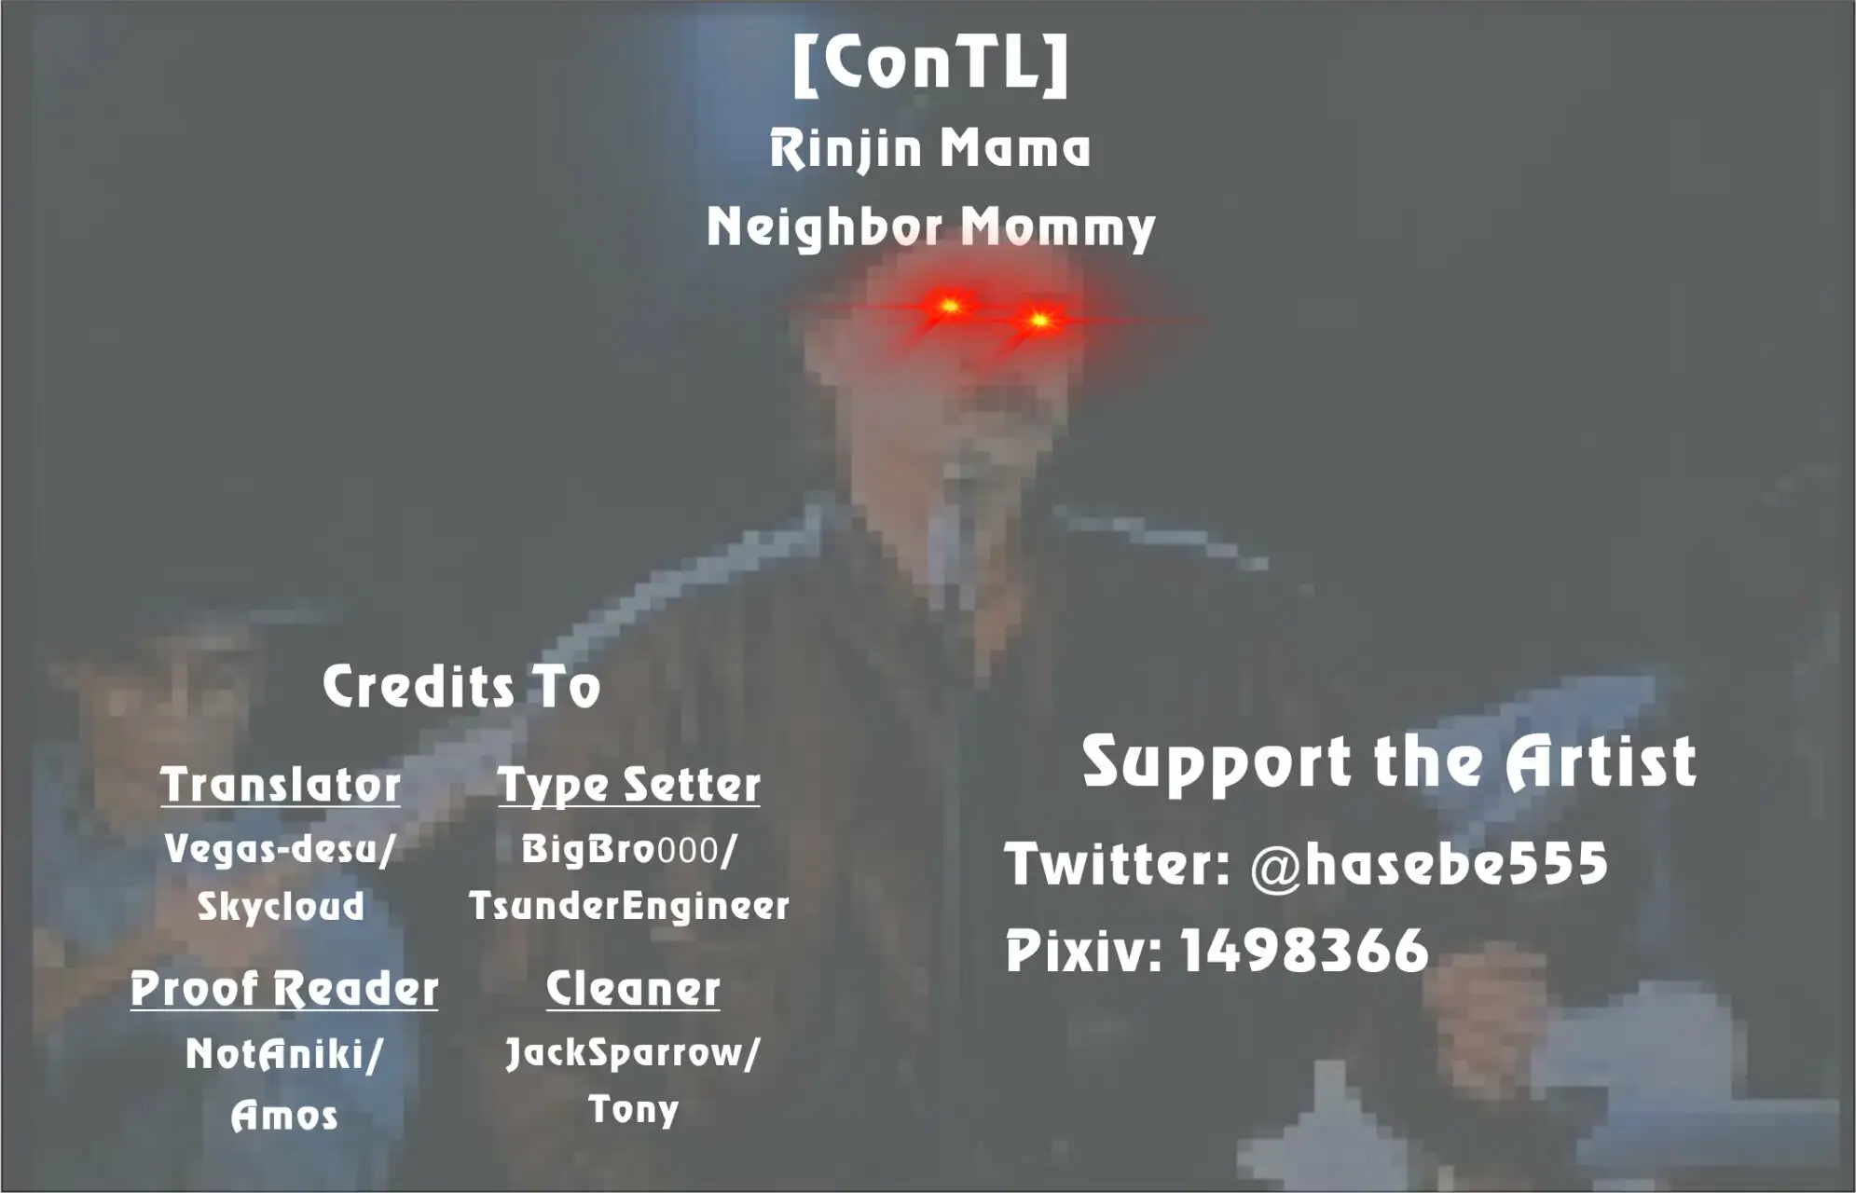Image resolution: width=1856 pixels, height=1193 pixels.
Task: Click the [ConTL] title text
Action: 928,56
